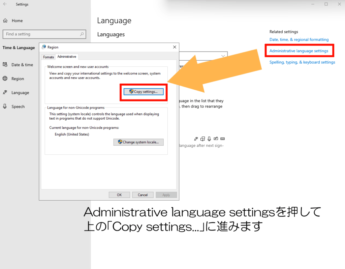Click the Region dialog globe title icon
Viewport: 345px width, 269px height.
pyautogui.click(x=44, y=47)
